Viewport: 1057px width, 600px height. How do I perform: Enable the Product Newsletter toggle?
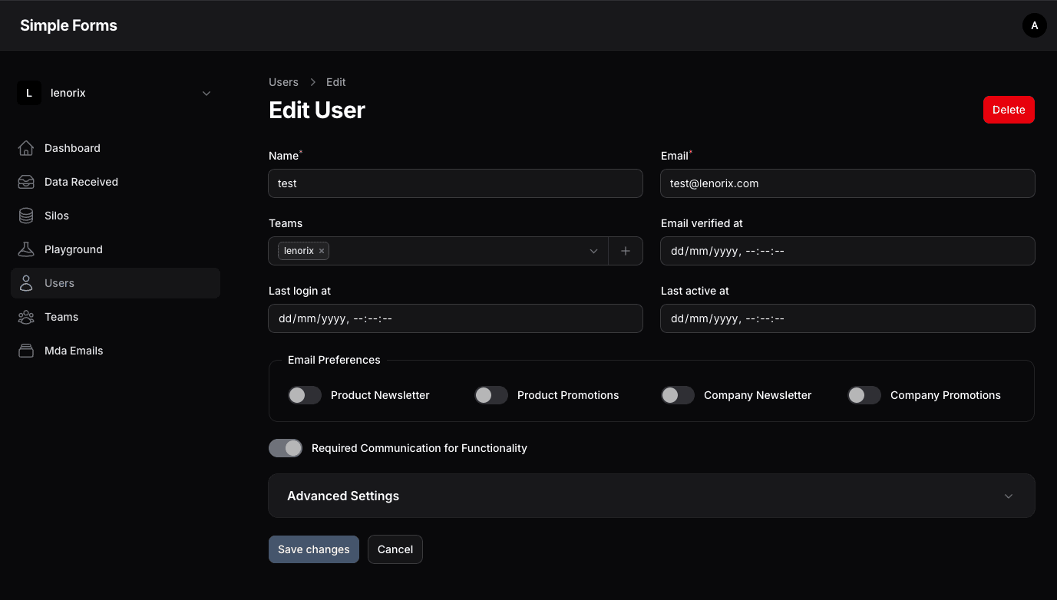coord(305,395)
